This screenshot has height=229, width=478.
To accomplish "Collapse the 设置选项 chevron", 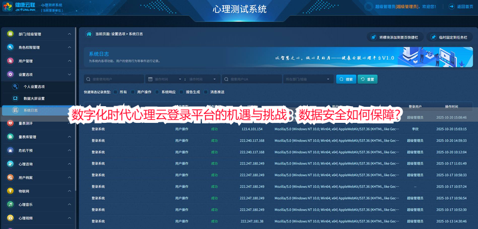I will (x=69, y=74).
